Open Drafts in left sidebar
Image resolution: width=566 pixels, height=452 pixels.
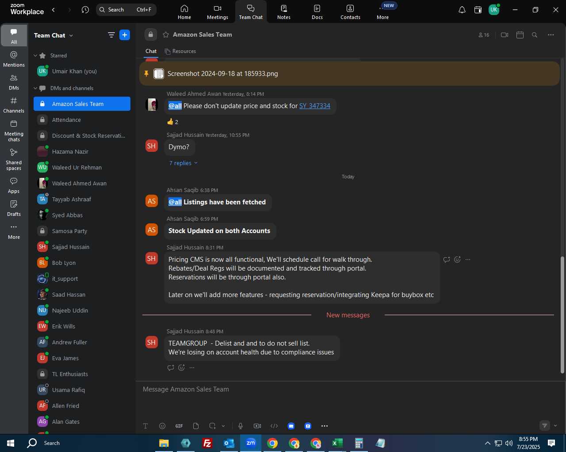coord(14,208)
